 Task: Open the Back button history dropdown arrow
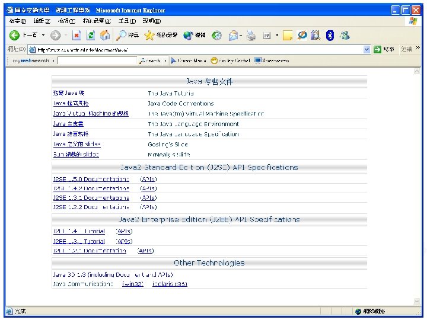click(x=43, y=35)
